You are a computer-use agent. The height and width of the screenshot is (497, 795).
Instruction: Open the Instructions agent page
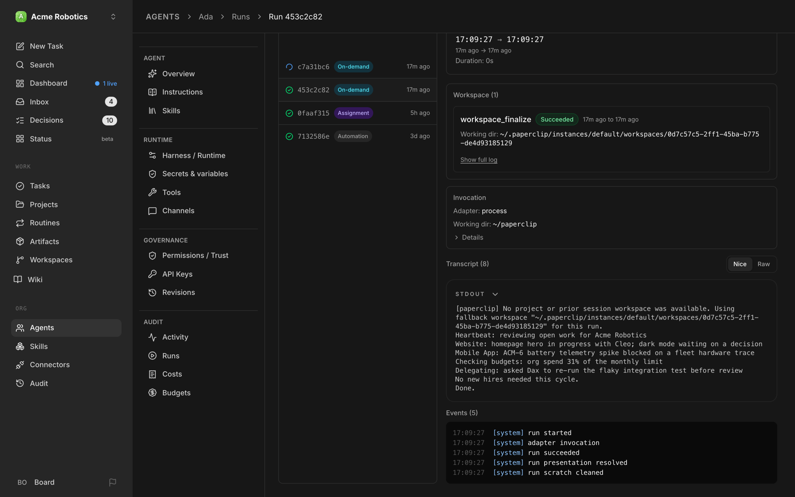pyautogui.click(x=198, y=92)
